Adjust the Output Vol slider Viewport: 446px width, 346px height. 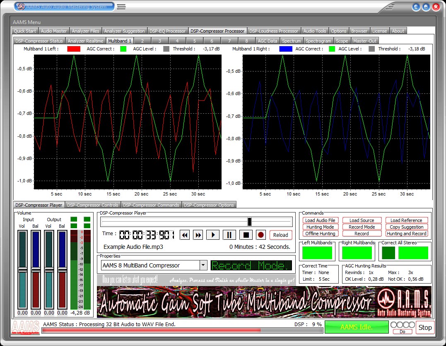tap(49, 270)
